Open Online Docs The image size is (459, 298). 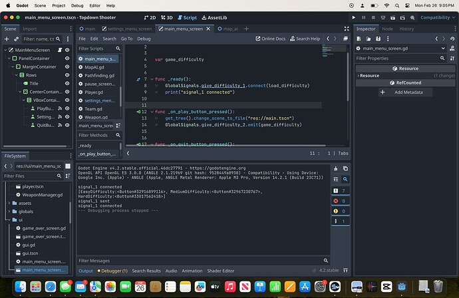tap(271, 39)
